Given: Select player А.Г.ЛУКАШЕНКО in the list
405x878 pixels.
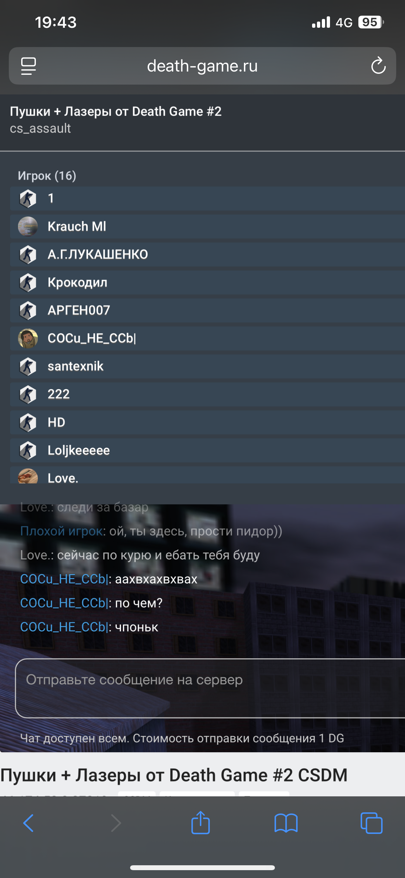Looking at the screenshot, I should [208, 254].
